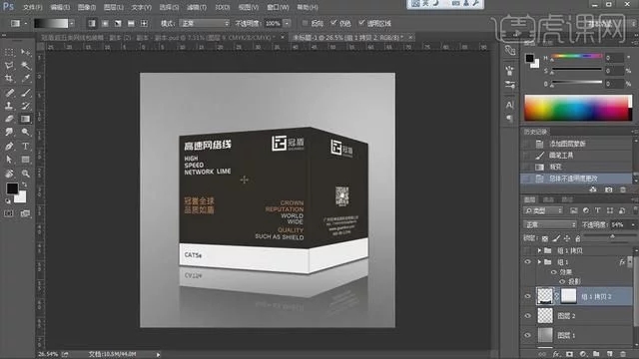Screen dimensions: 639x359
Task: Hide the 图层 2 layer
Action: coord(528,316)
